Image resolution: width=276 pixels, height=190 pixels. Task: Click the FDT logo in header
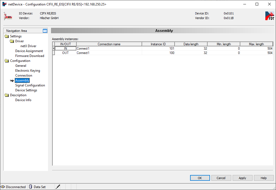pyautogui.click(x=269, y=16)
